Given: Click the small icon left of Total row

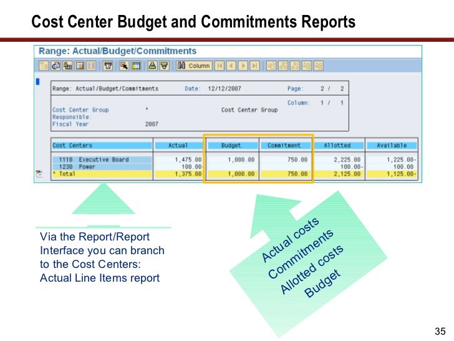Looking at the screenshot, I should tap(39, 174).
